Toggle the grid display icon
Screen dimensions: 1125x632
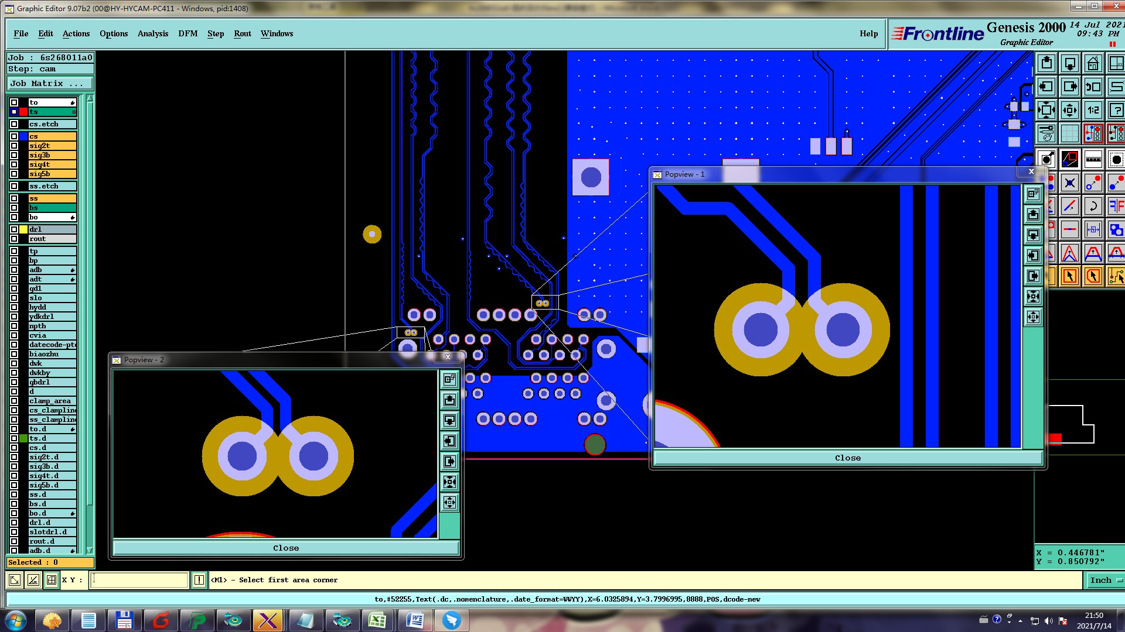[1070, 133]
